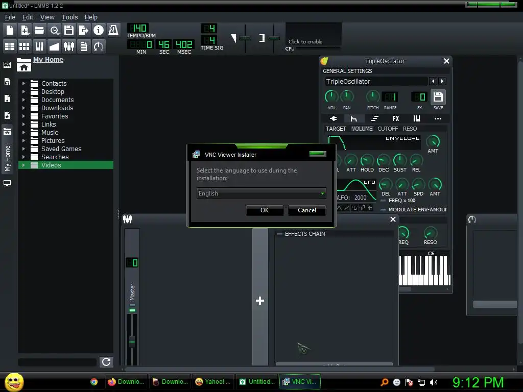This screenshot has width=523, height=392.
Task: Select the Favorites folder row
Action: point(66,116)
